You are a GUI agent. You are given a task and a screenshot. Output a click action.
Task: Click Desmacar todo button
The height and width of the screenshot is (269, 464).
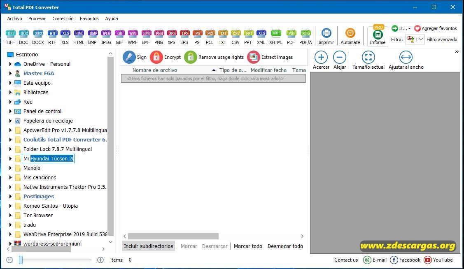click(285, 246)
